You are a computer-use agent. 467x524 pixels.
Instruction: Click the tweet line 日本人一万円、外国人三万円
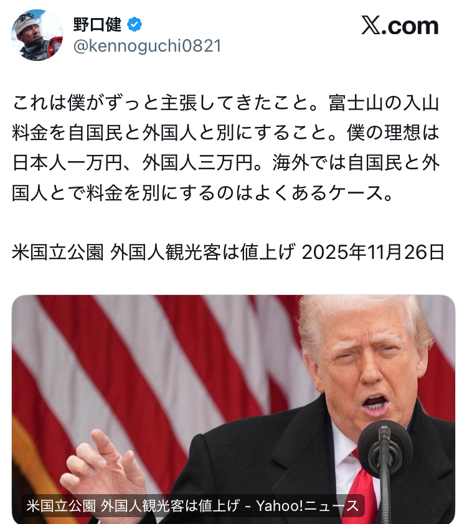pos(225,163)
